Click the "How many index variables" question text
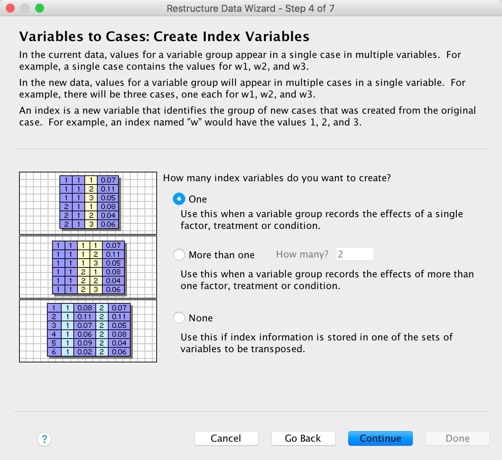Screen dimensions: 502x460 [x=277, y=178]
